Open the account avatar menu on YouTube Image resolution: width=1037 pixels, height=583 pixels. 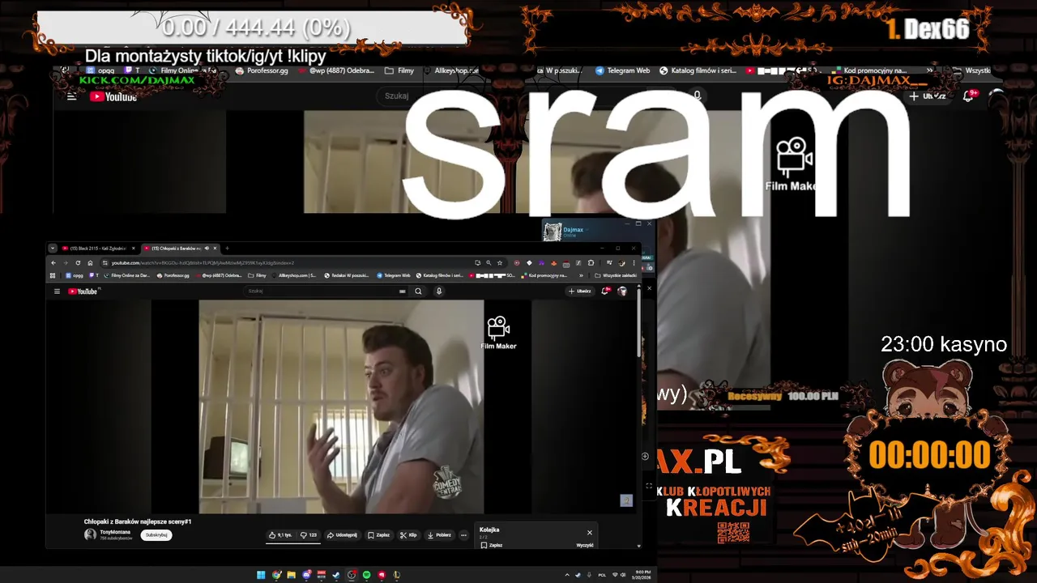point(622,291)
